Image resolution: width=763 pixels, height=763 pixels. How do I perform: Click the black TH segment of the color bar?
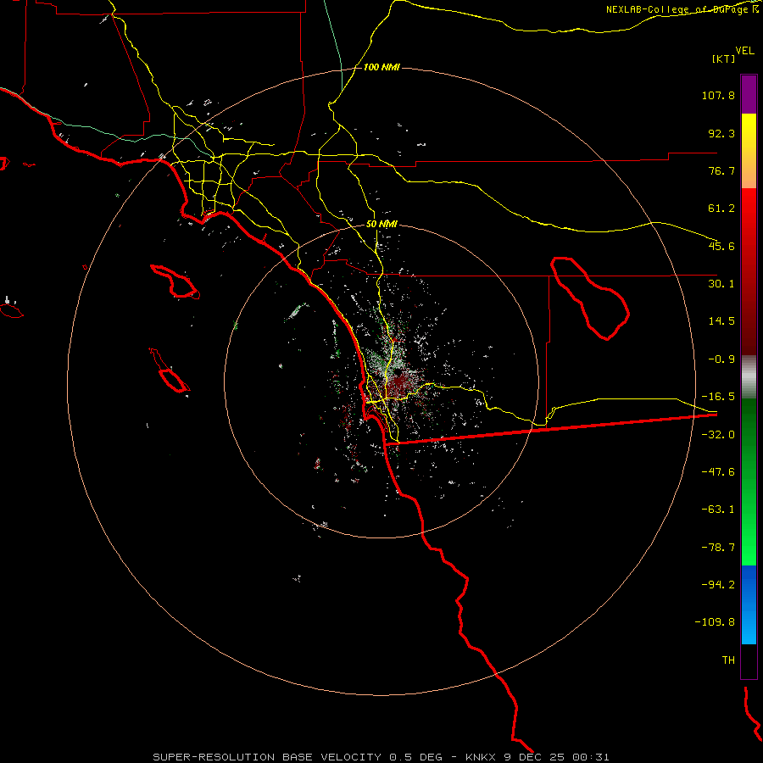point(749,661)
